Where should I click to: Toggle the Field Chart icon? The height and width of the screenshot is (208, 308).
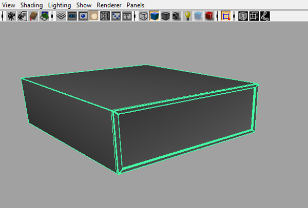(105, 16)
